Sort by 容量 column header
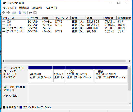133x112 pixels. [95, 18]
